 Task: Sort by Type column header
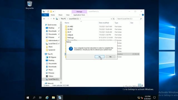pyautogui.click(x=116, y=23)
